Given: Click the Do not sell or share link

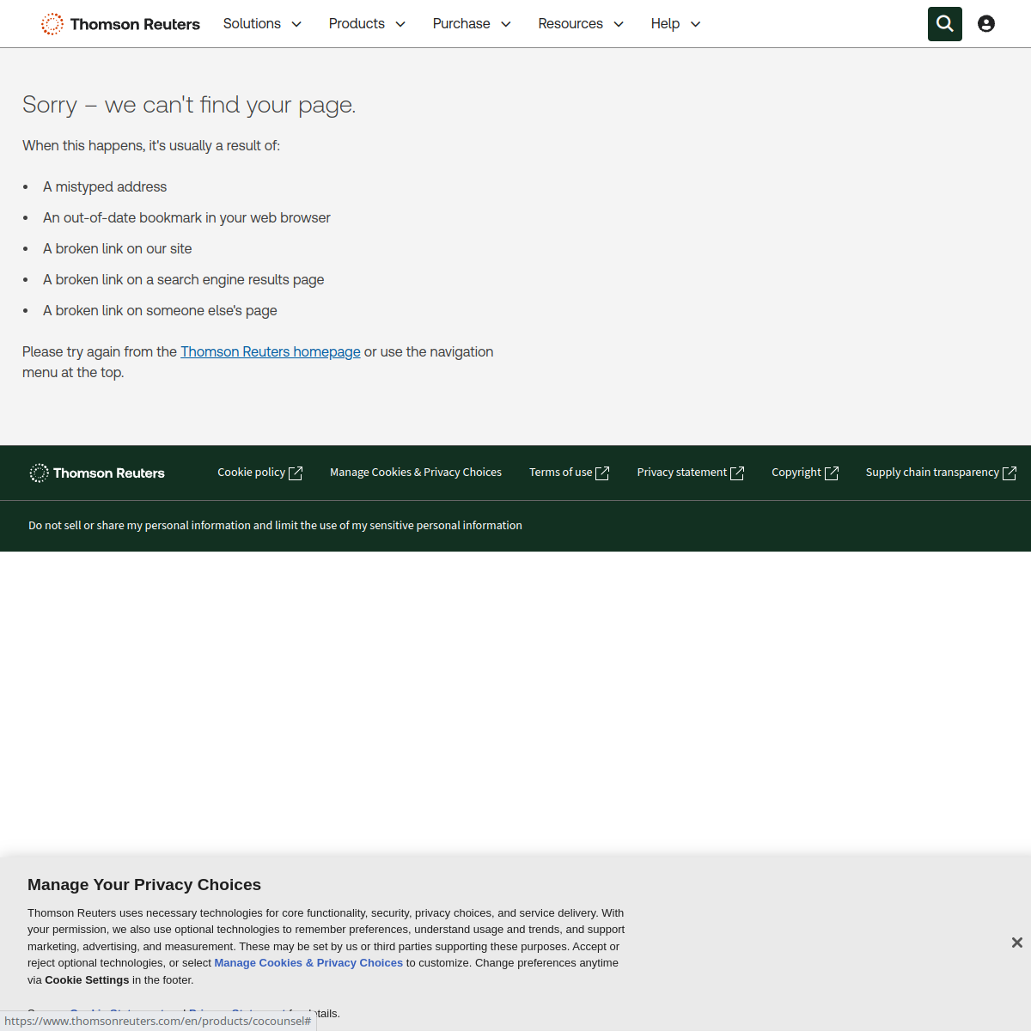Looking at the screenshot, I should coord(275,525).
